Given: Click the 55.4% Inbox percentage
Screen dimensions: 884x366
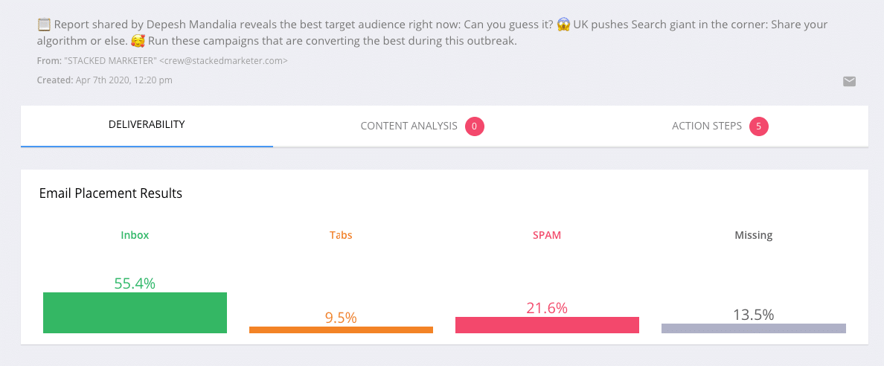Looking at the screenshot, I should pyautogui.click(x=135, y=283).
